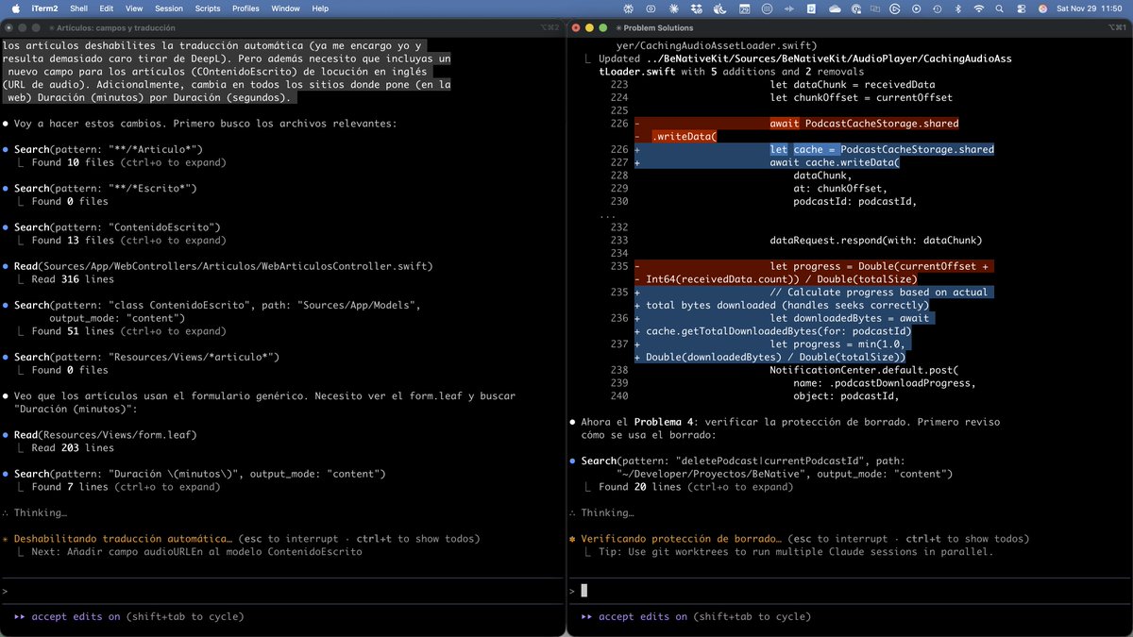Open the Apple menu

15,8
